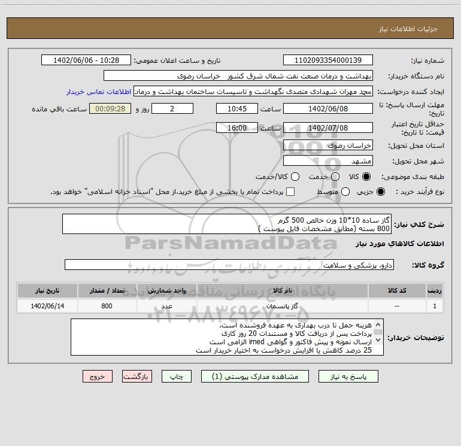Click the 'نام کالا' column header
Screen dimensions: 461x446
[282, 290]
